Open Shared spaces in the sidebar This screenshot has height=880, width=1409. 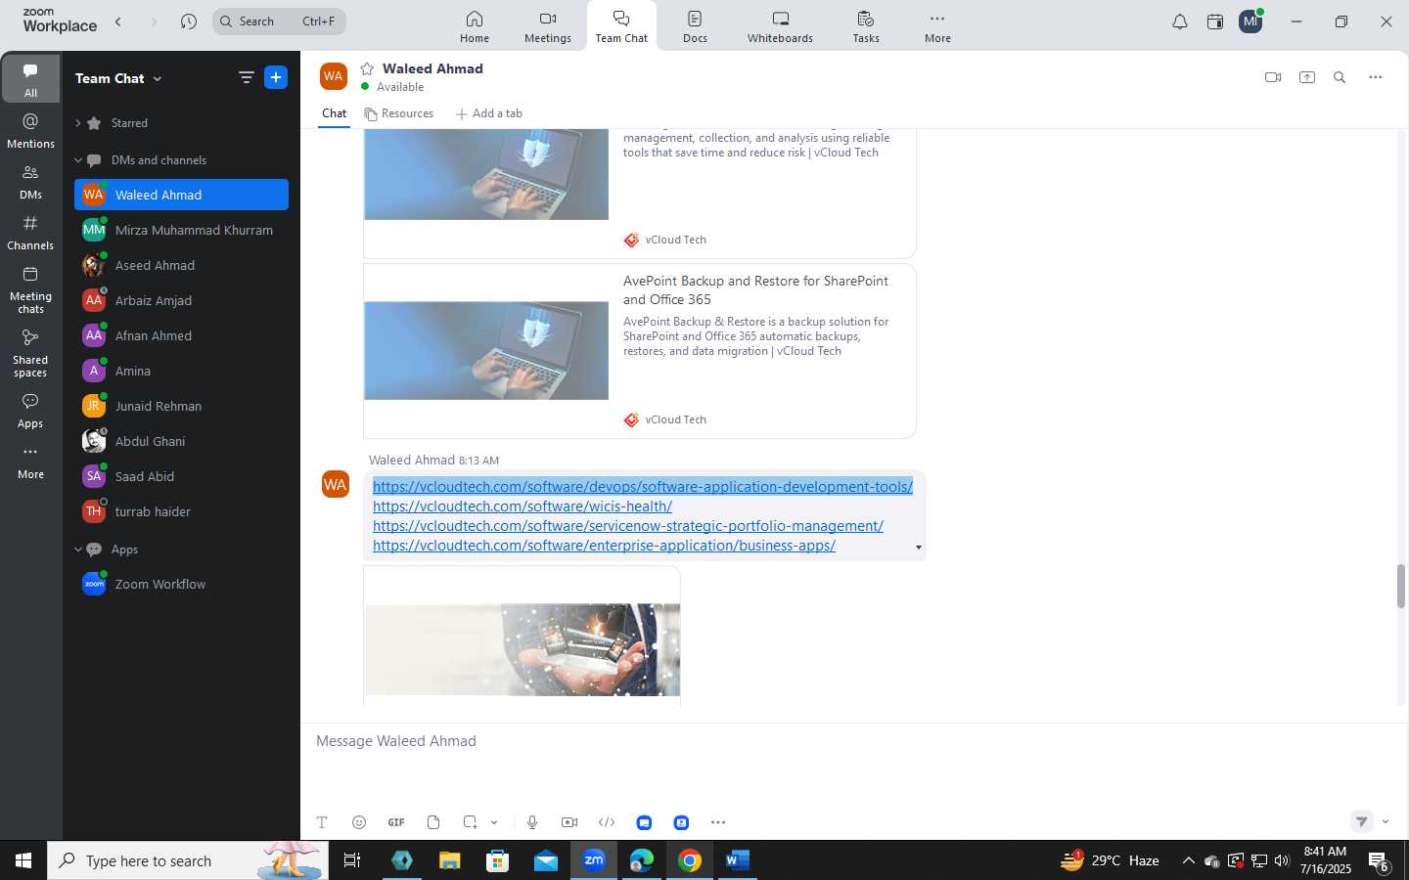coord(30,353)
